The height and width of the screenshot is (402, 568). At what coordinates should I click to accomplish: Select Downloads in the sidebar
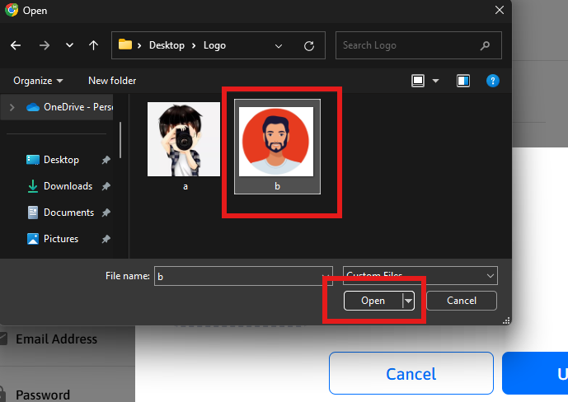[x=68, y=186]
